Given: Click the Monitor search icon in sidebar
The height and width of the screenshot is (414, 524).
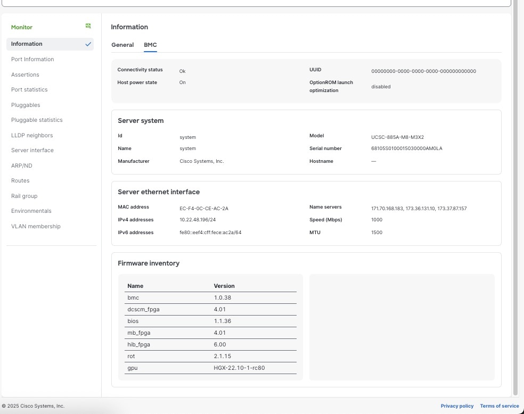Looking at the screenshot, I should tap(88, 26).
